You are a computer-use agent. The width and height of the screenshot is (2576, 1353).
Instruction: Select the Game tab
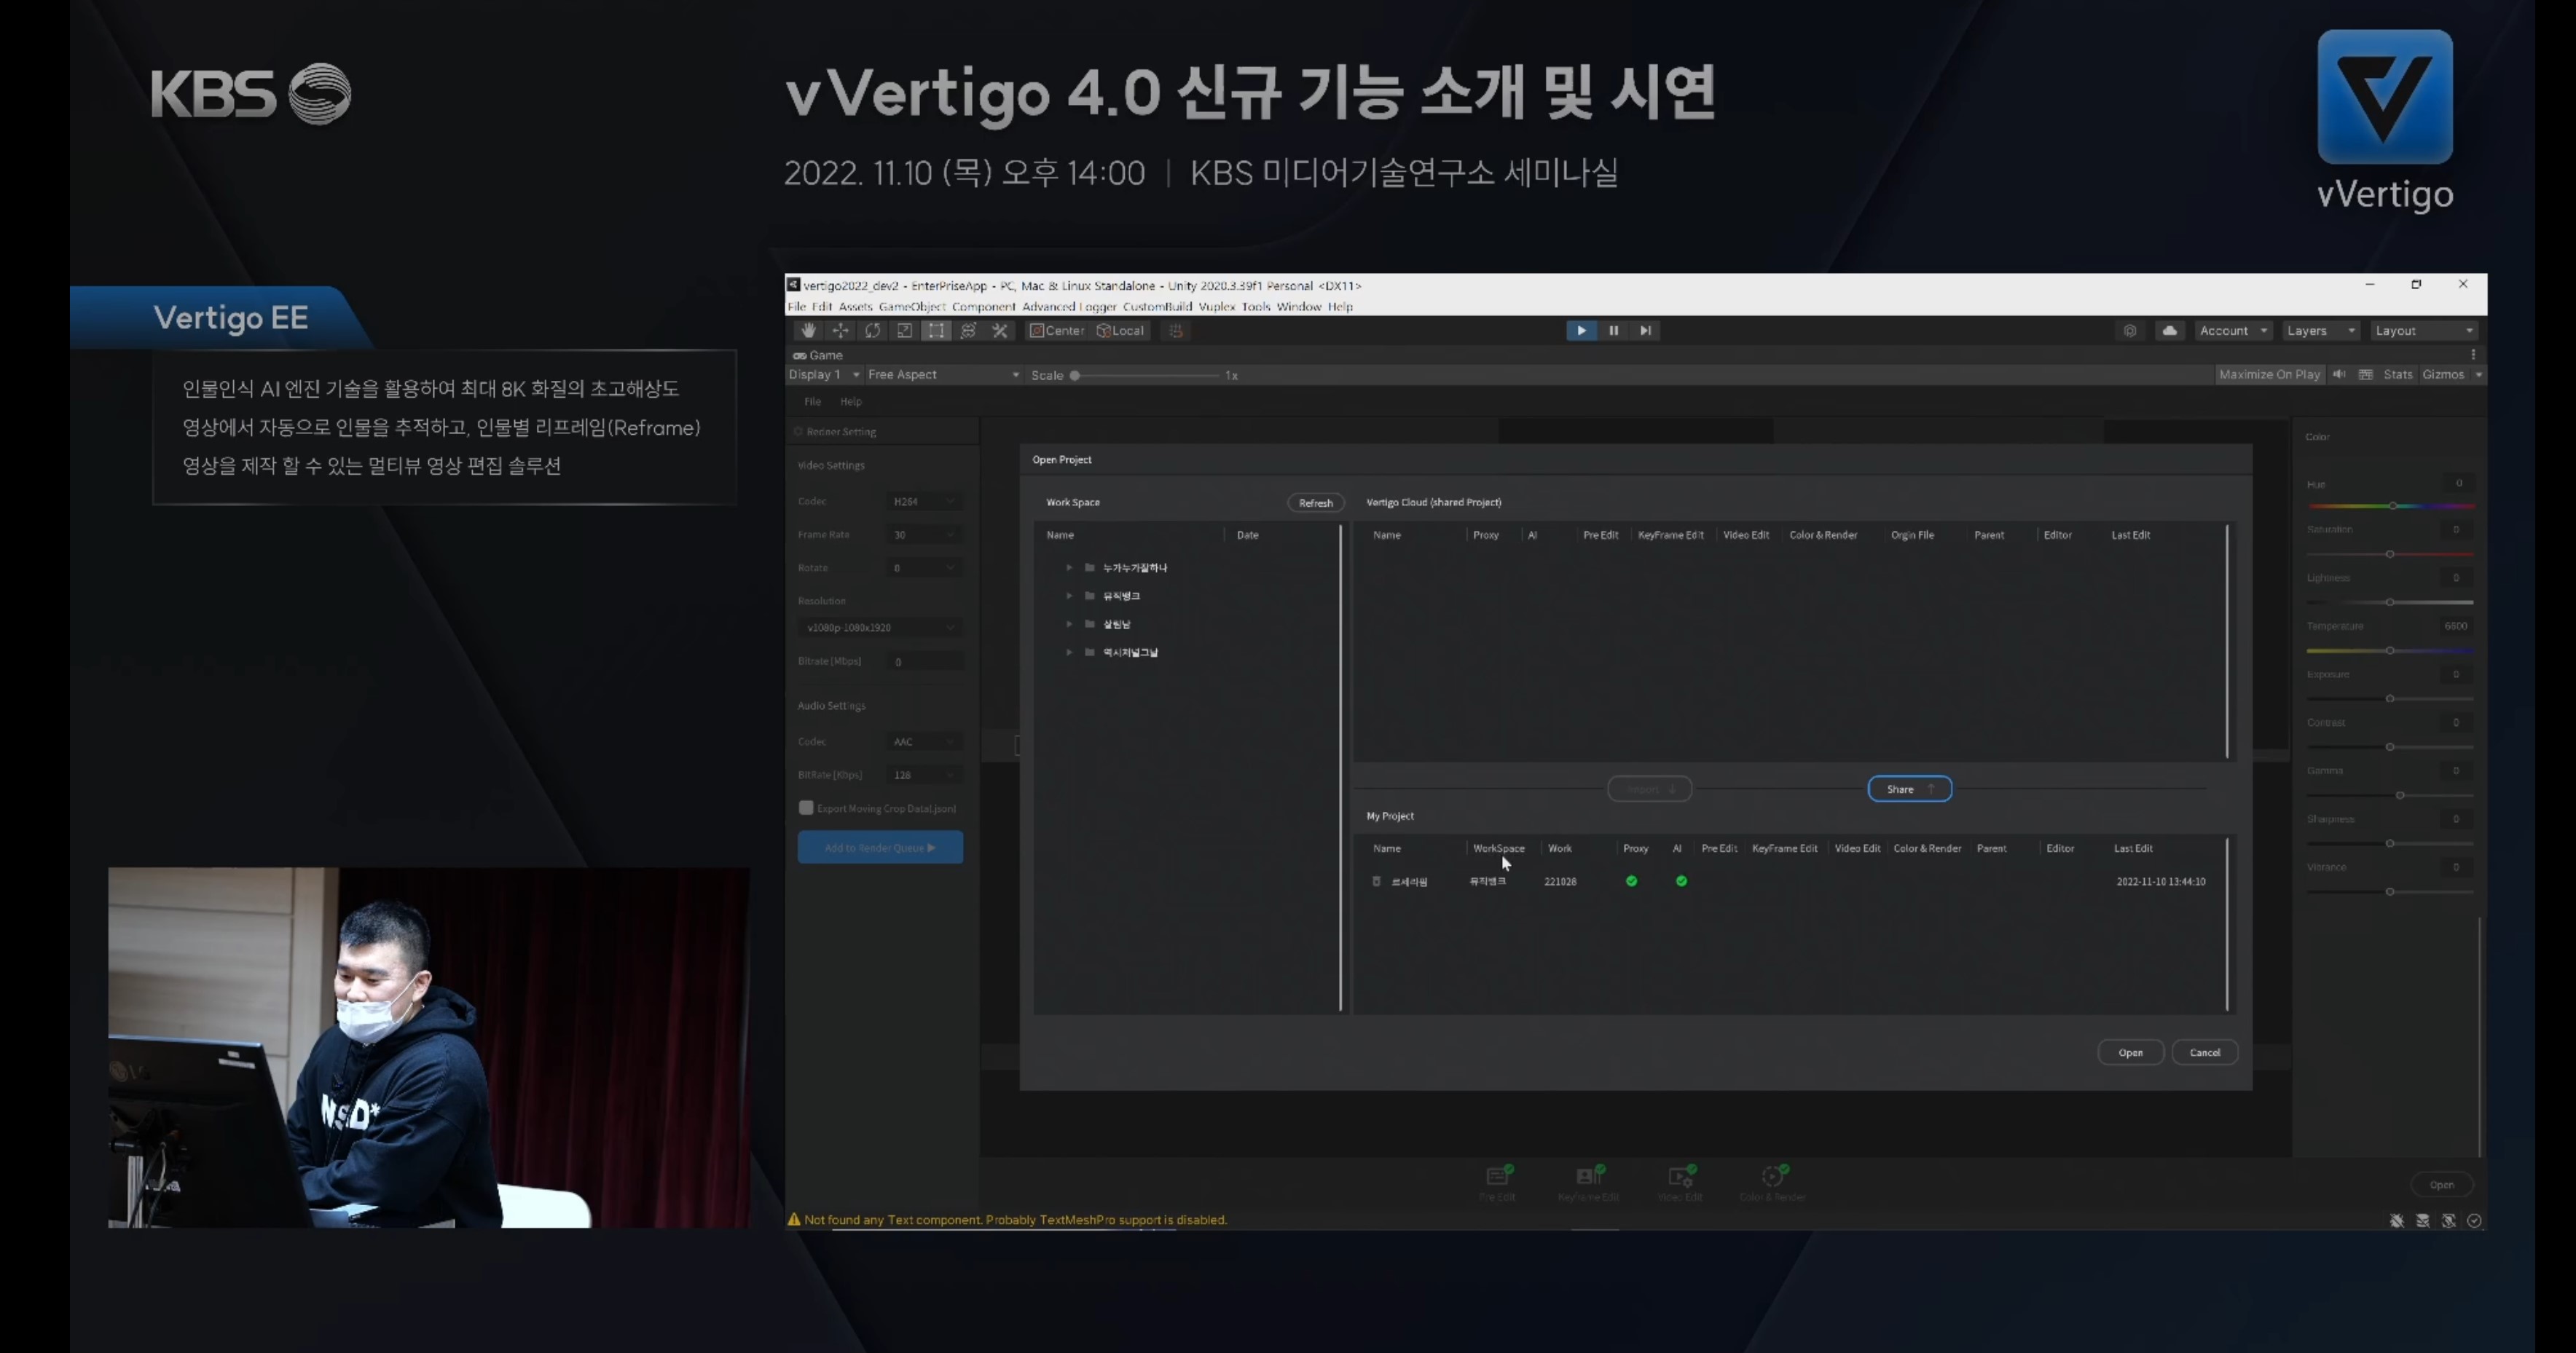click(x=818, y=355)
